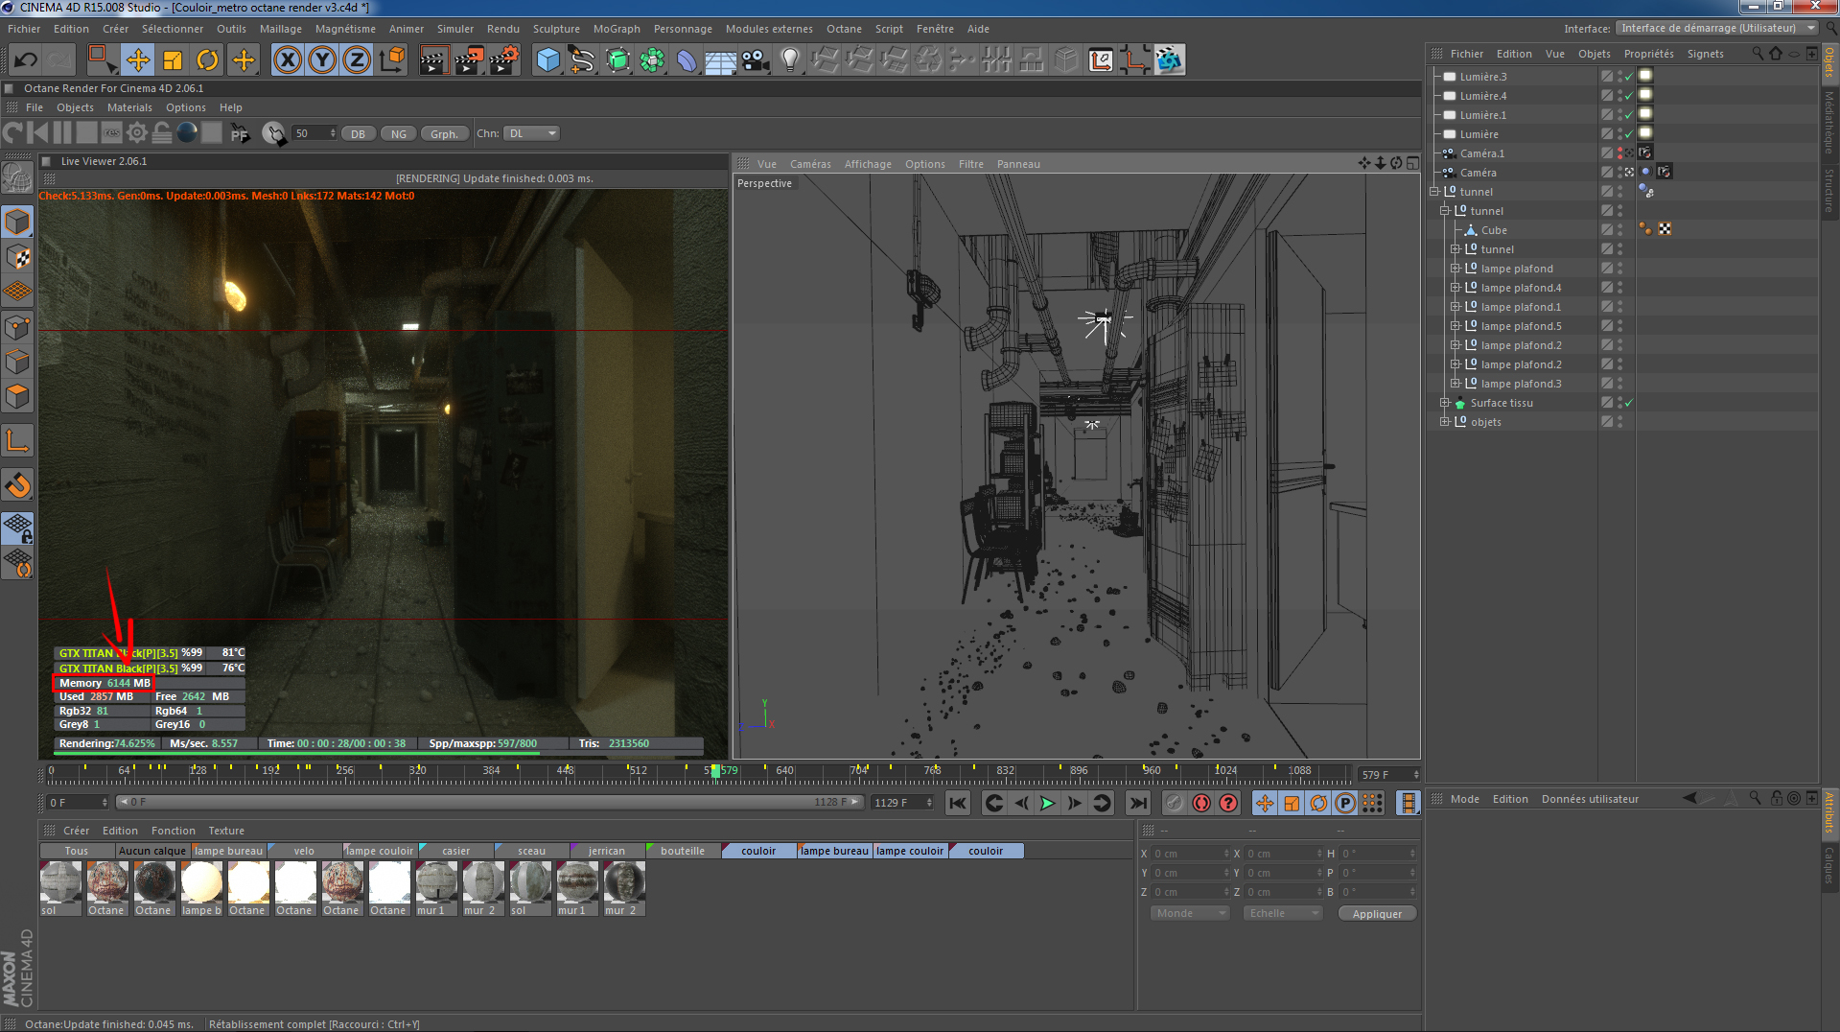Click the green play forward button
The image size is (1840, 1032).
click(1047, 804)
